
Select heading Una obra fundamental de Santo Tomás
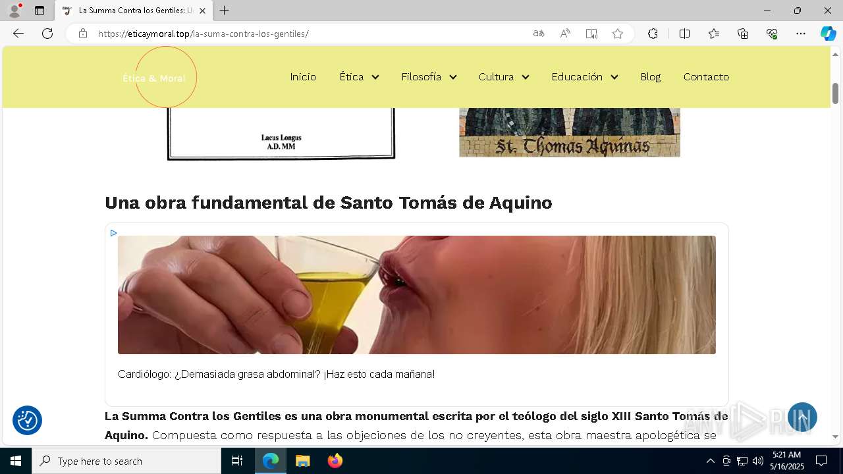tap(329, 203)
